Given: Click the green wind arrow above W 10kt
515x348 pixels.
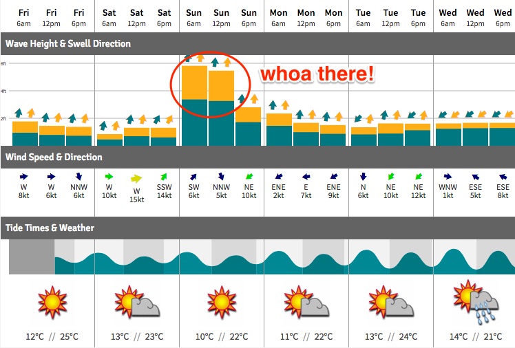Looking at the screenshot, I should coord(109,177).
